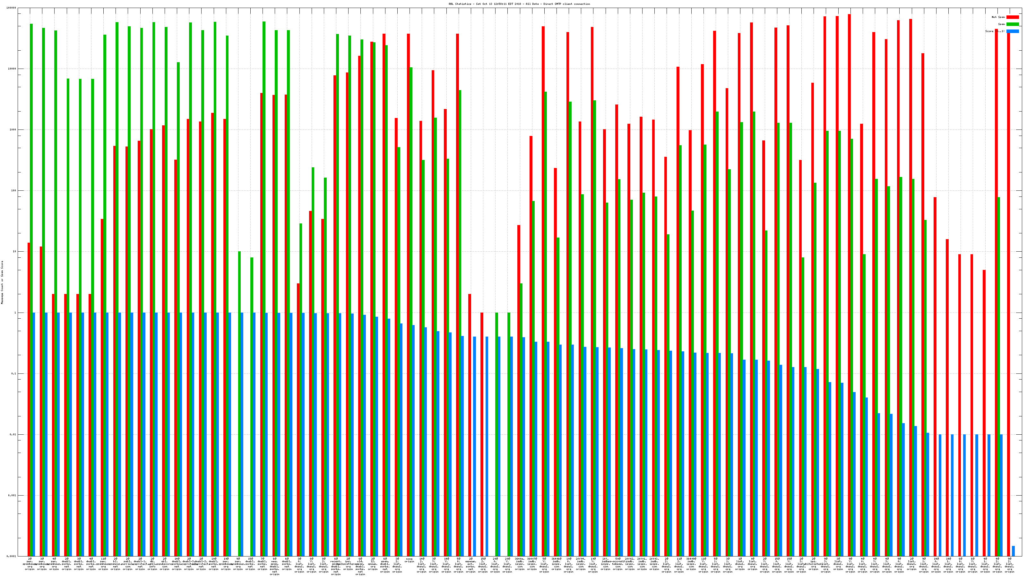1027x577 pixels.
Task: Click the 'aspews.ext.sorbs.net origin' x-axis label
Action: pyautogui.click(x=470, y=565)
